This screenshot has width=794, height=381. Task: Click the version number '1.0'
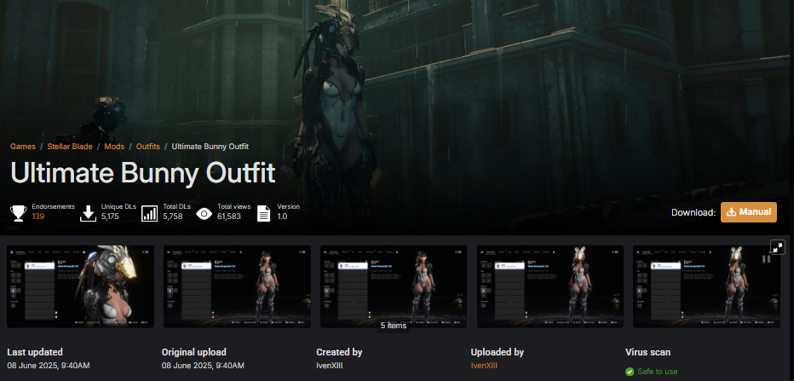pyautogui.click(x=282, y=216)
